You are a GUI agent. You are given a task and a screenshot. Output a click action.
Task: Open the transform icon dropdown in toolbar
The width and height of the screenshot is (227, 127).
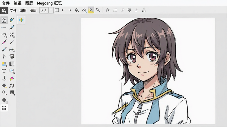coord(98,10)
